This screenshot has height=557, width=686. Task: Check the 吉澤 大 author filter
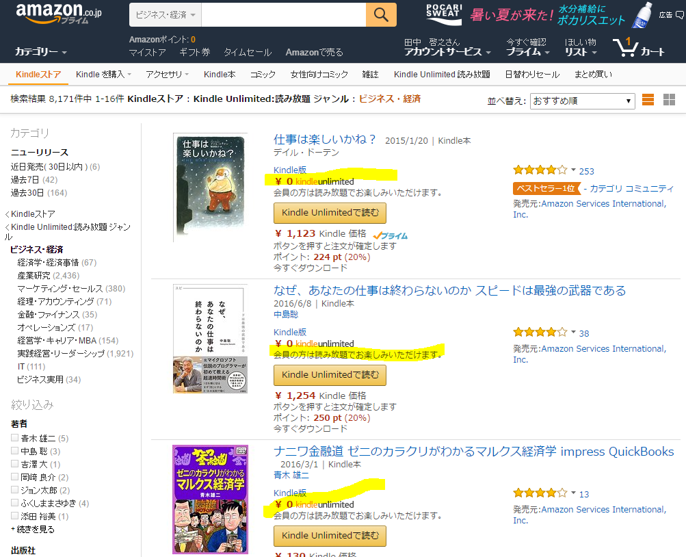pyautogui.click(x=14, y=464)
